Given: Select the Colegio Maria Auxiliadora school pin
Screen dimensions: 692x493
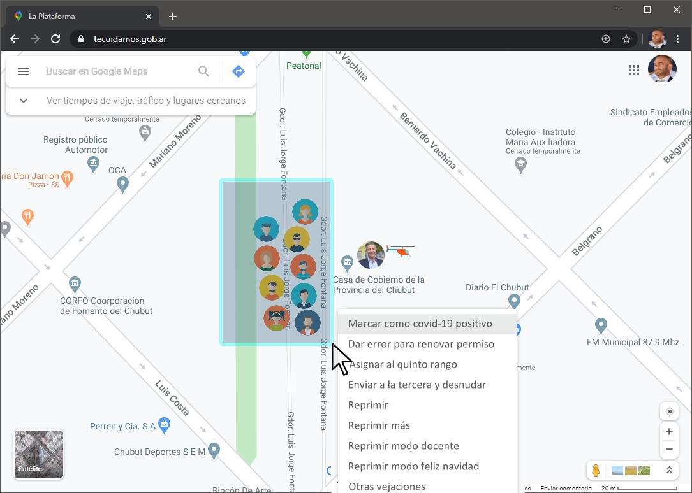Looking at the screenshot, I should [521, 165].
